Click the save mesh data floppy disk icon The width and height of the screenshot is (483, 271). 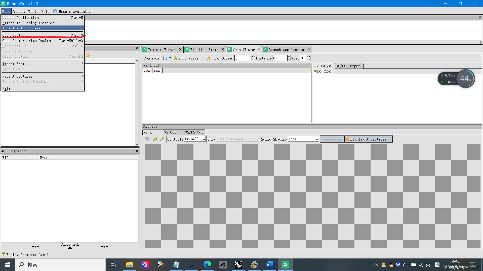click(165, 58)
